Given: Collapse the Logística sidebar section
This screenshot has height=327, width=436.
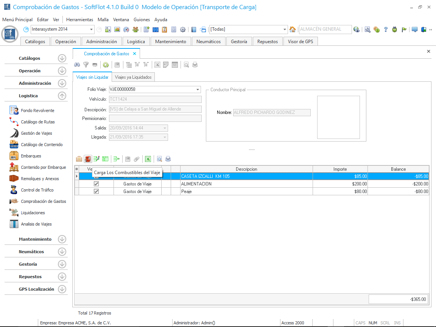Looking at the screenshot, I should pyautogui.click(x=62, y=96).
